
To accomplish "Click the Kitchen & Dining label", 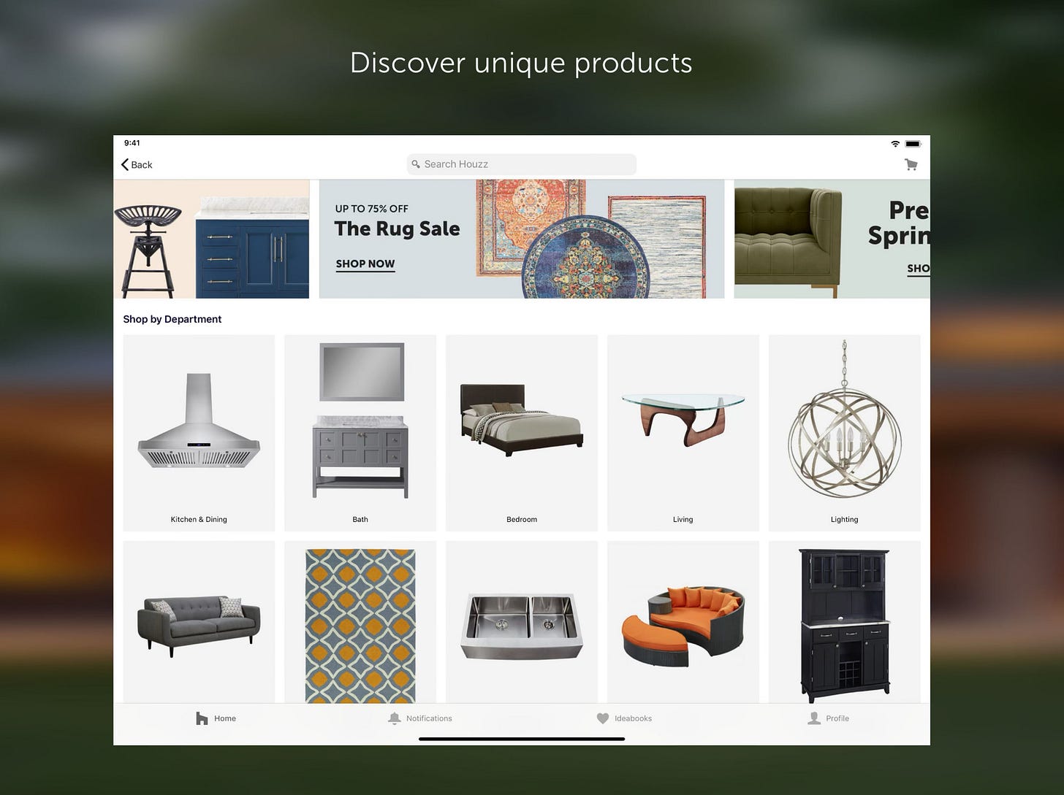I will tap(199, 520).
